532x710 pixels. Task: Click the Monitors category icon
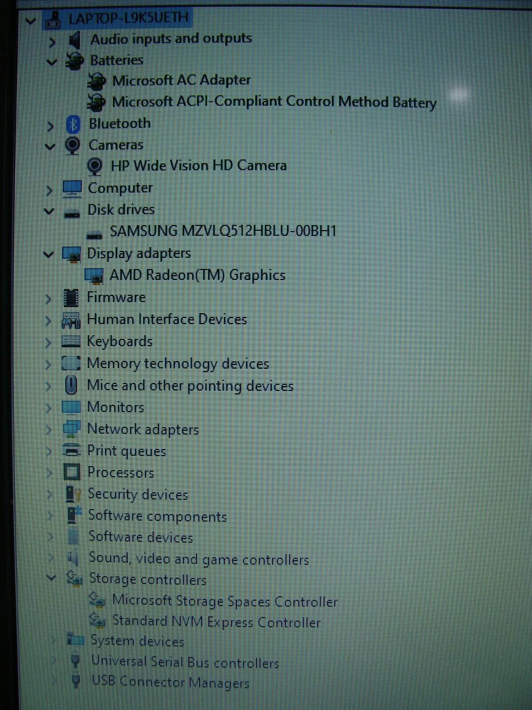[71, 407]
